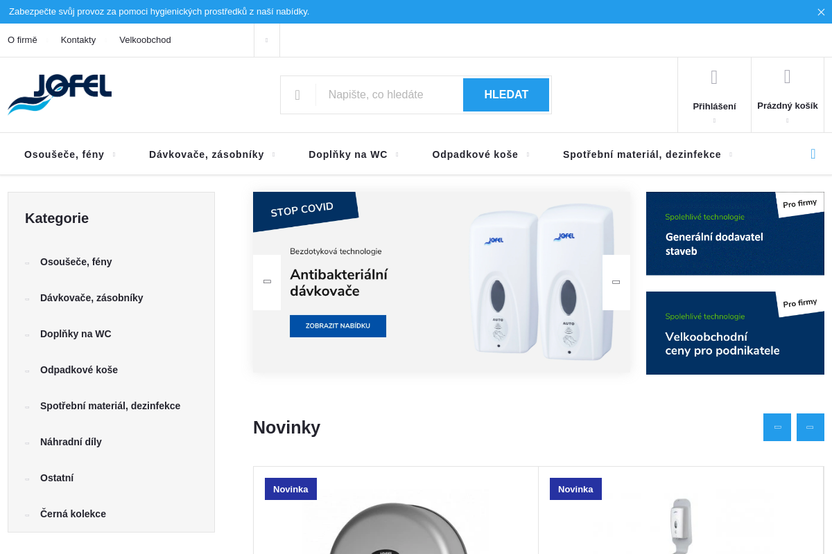Dismiss the blue top notification bar
This screenshot has width=832, height=554.
click(x=821, y=12)
